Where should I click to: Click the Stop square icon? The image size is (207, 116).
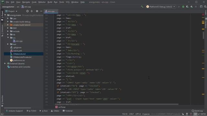[x=196, y=6]
